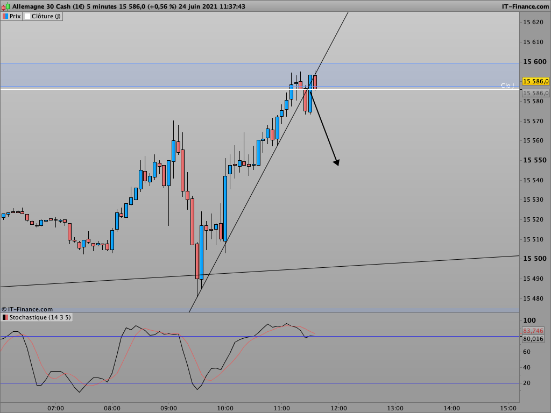Click the stochastic 20 level label
This screenshot has height=413, width=551.
(x=527, y=383)
